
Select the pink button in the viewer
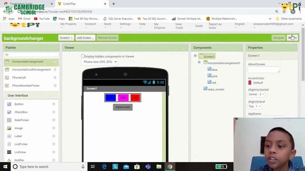[123, 98]
